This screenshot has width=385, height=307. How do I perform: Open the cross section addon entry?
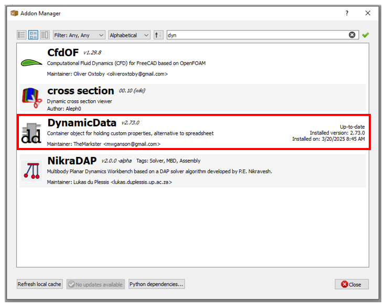point(192,98)
